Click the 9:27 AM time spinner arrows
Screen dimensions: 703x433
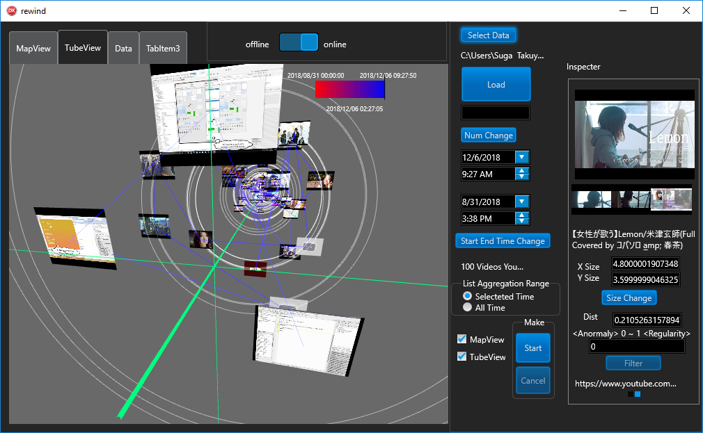pyautogui.click(x=521, y=174)
